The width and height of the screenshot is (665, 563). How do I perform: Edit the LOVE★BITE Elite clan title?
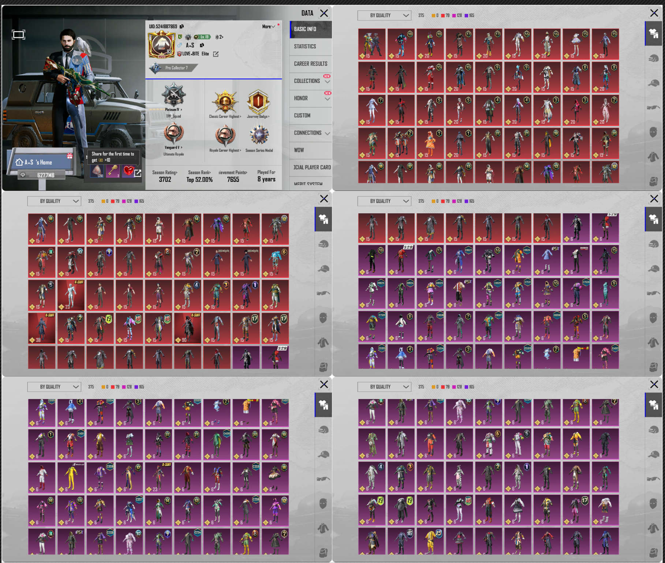[x=216, y=54]
